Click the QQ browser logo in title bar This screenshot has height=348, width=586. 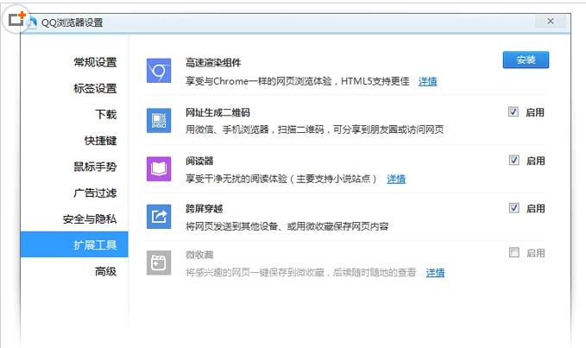[x=33, y=22]
